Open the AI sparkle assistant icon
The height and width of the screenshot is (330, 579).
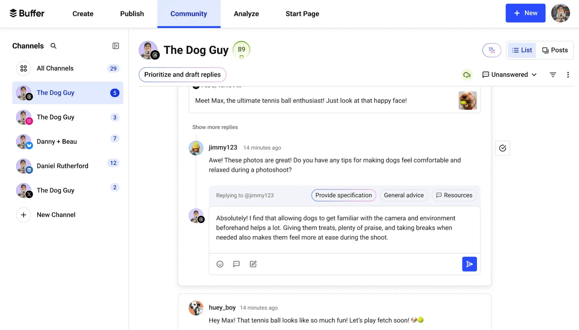[492, 50]
